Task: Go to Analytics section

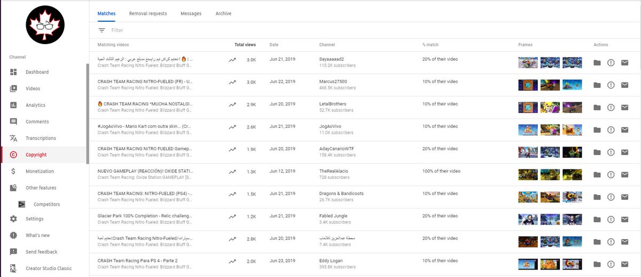Action: (x=35, y=105)
